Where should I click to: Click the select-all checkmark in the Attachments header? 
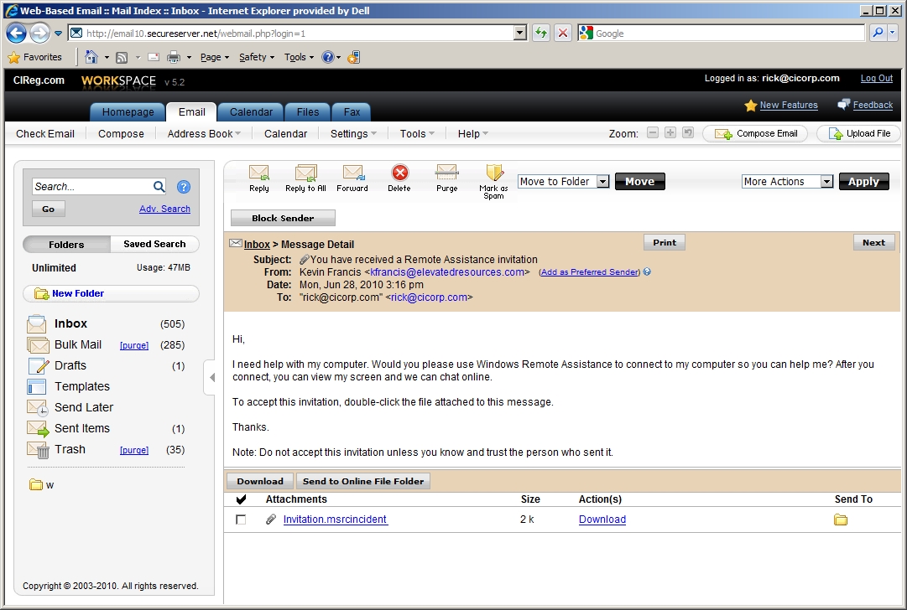point(241,499)
